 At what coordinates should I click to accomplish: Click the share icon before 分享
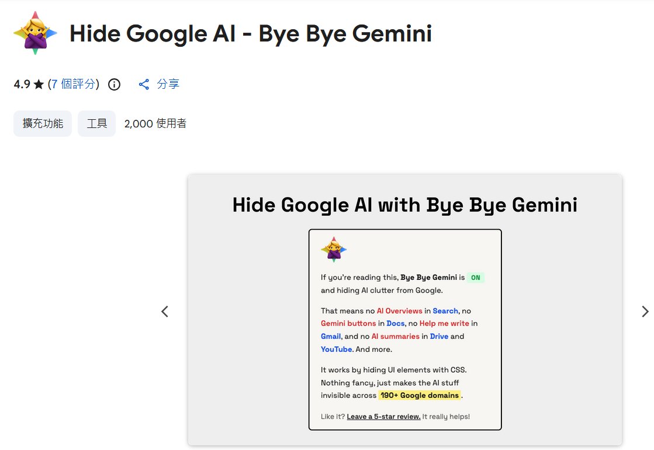(x=144, y=85)
